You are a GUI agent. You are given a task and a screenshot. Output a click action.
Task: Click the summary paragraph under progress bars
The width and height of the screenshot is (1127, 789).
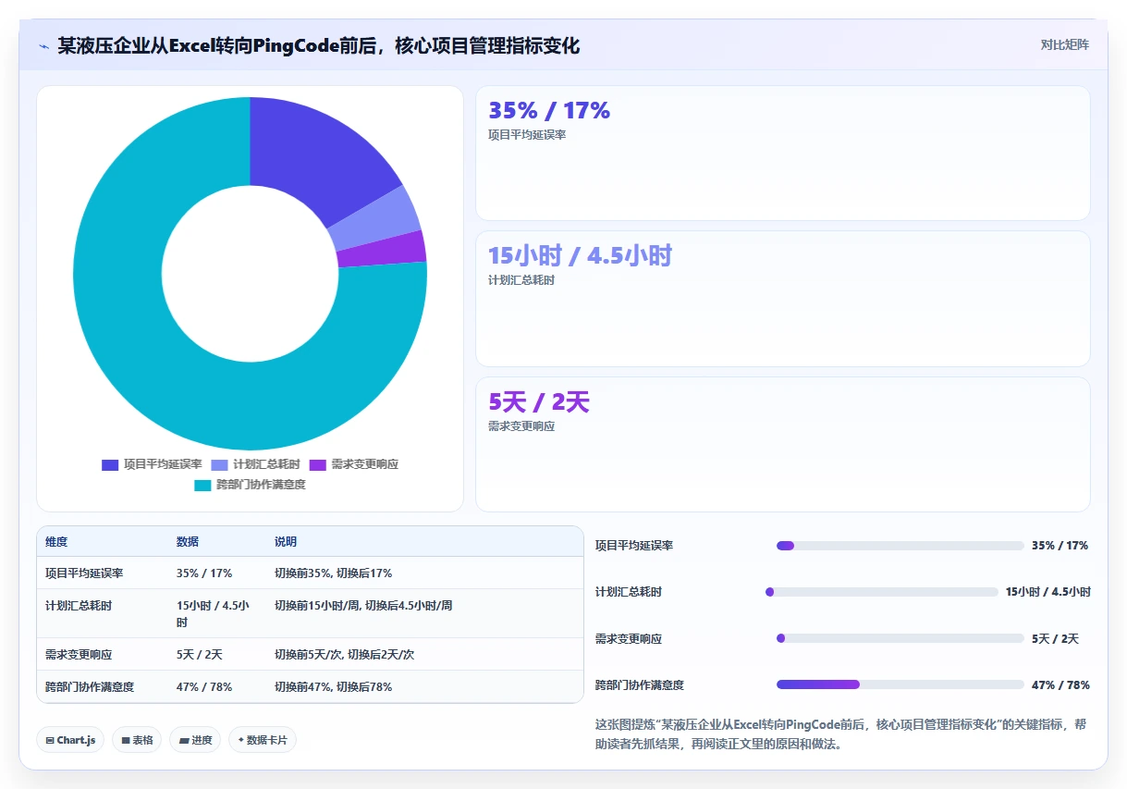tap(841, 734)
